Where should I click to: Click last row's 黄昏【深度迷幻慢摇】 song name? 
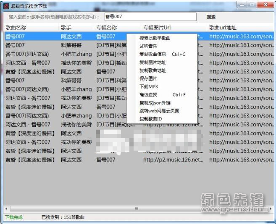click(30, 160)
